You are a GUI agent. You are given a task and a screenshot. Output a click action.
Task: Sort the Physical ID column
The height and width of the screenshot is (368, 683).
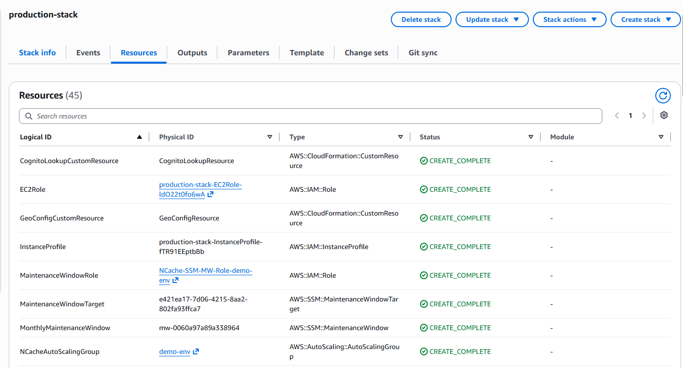click(270, 137)
